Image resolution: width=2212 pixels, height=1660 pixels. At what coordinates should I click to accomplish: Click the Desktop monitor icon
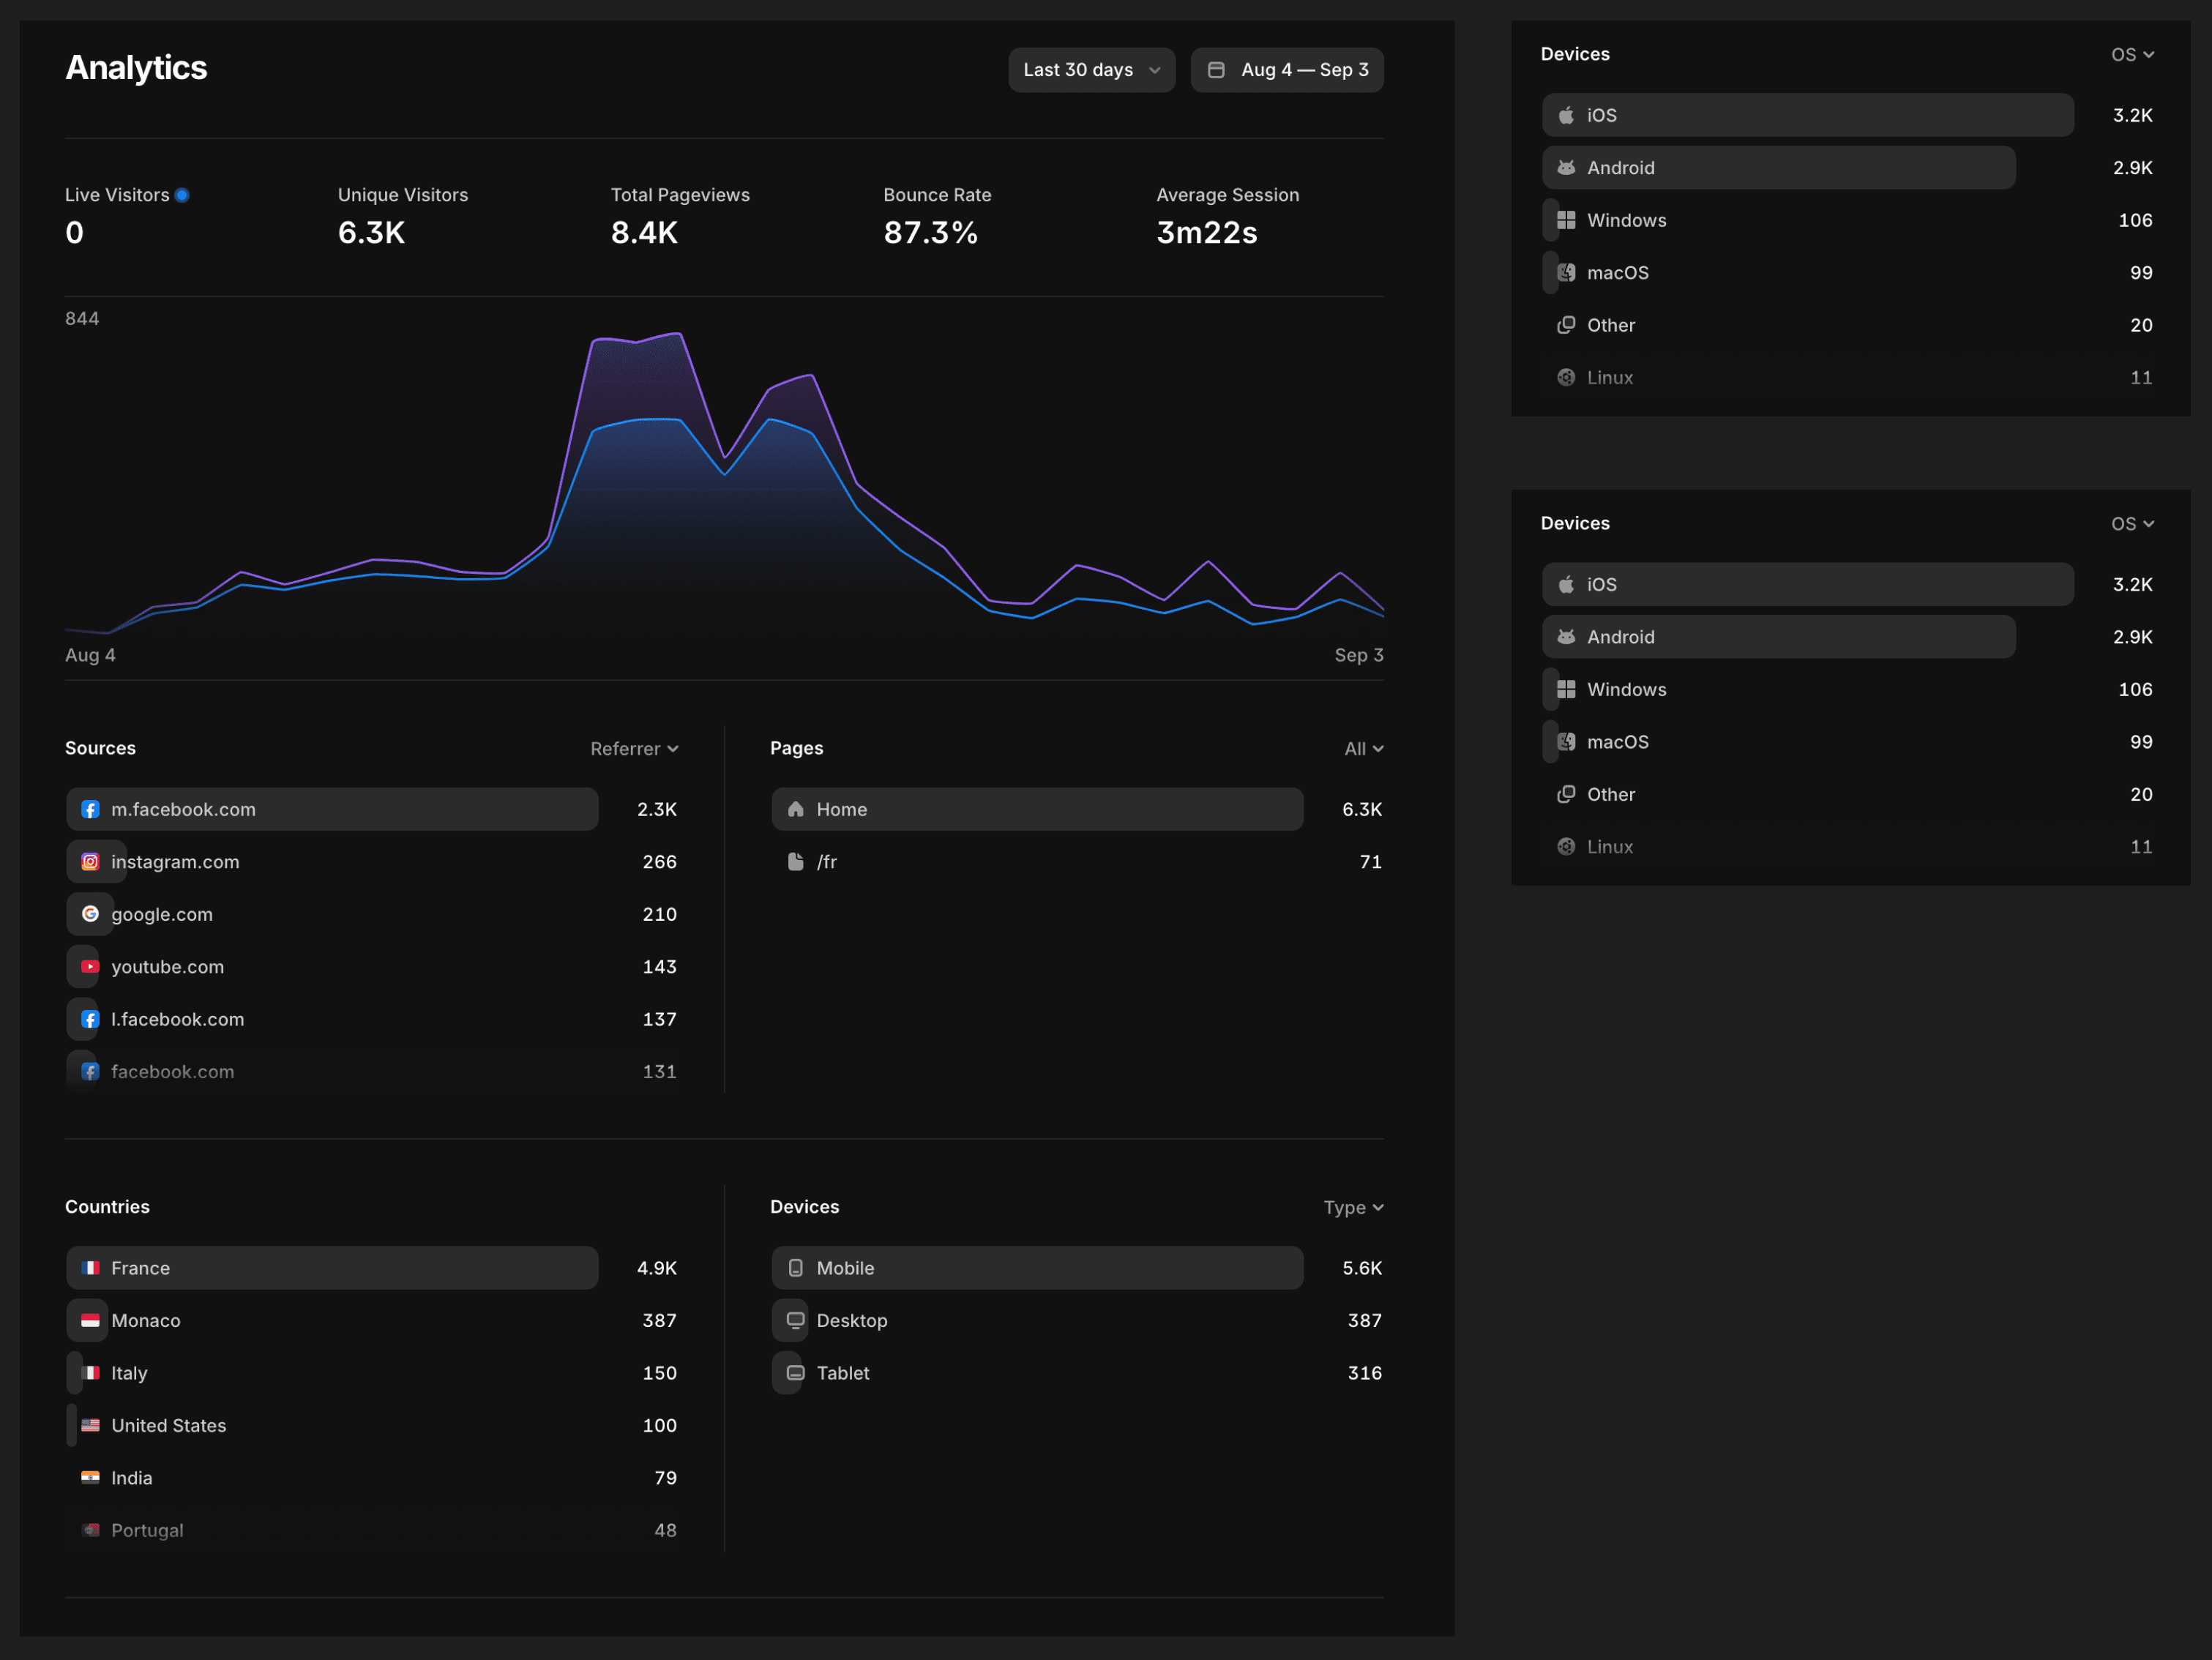[x=795, y=1320]
